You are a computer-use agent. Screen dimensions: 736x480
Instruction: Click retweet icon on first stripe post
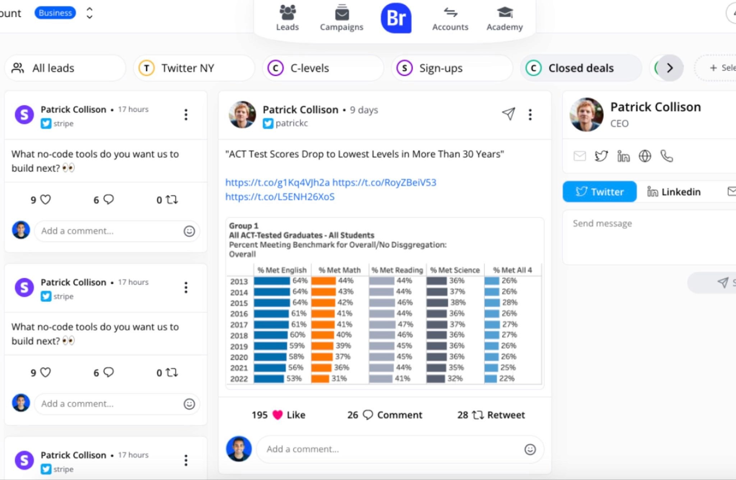click(172, 199)
